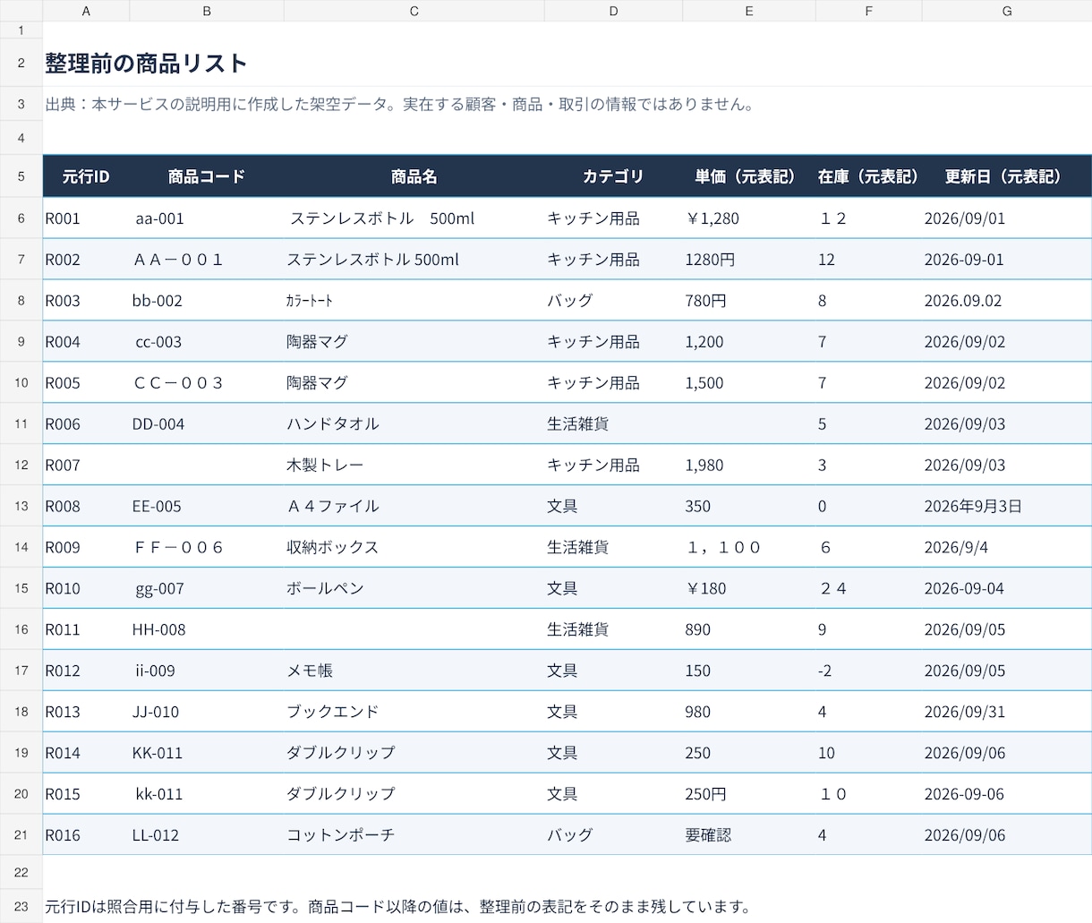Click cell R001
The height and width of the screenshot is (923, 1092).
[x=86, y=218]
